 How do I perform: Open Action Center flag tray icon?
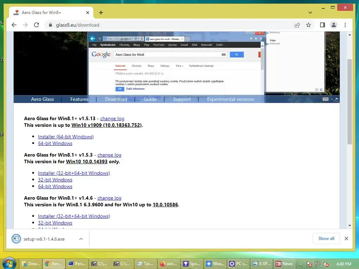(309, 264)
